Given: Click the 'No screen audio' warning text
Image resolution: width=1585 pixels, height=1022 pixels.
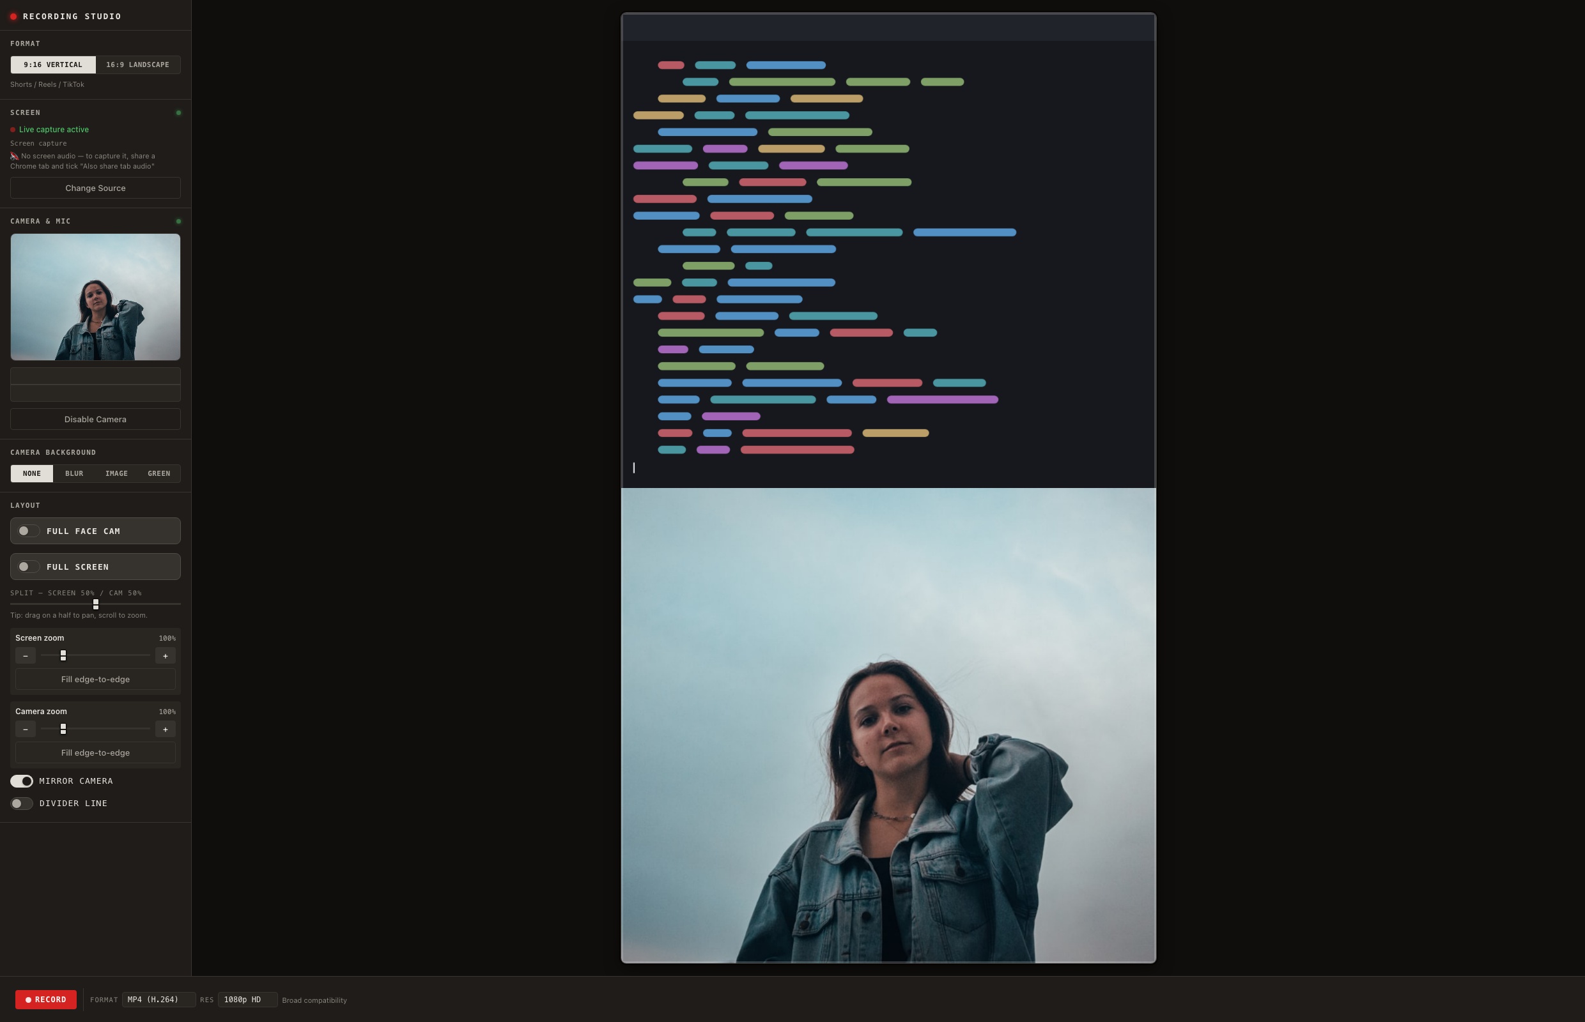Looking at the screenshot, I should 82,161.
